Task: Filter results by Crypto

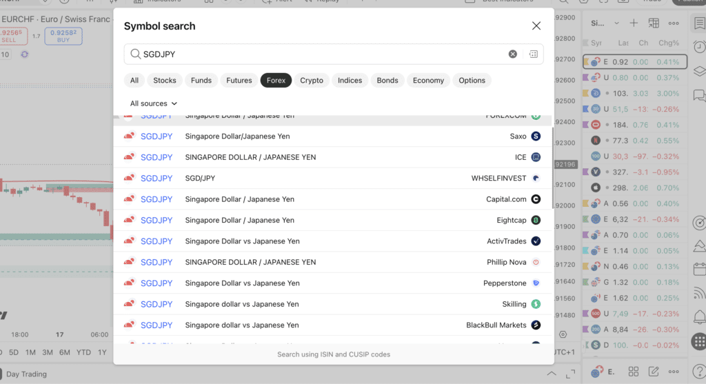Action: tap(312, 80)
